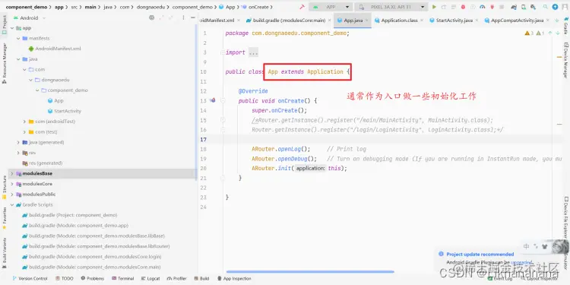Open the TODO tool window
The height and width of the screenshot is (285, 570).
(x=65, y=278)
